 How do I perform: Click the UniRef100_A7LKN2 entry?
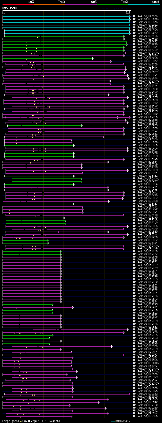pos(145,209)
